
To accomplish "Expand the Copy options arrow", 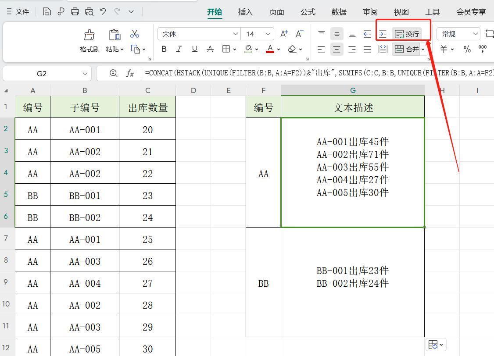I will tap(144, 50).
